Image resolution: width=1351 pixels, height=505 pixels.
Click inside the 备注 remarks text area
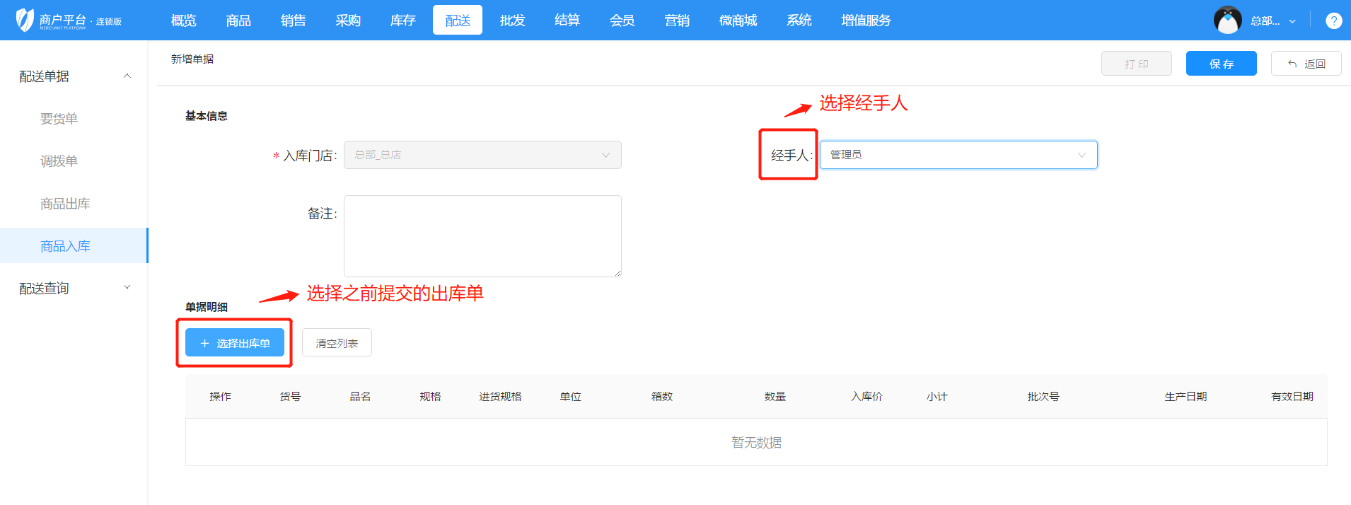(482, 236)
